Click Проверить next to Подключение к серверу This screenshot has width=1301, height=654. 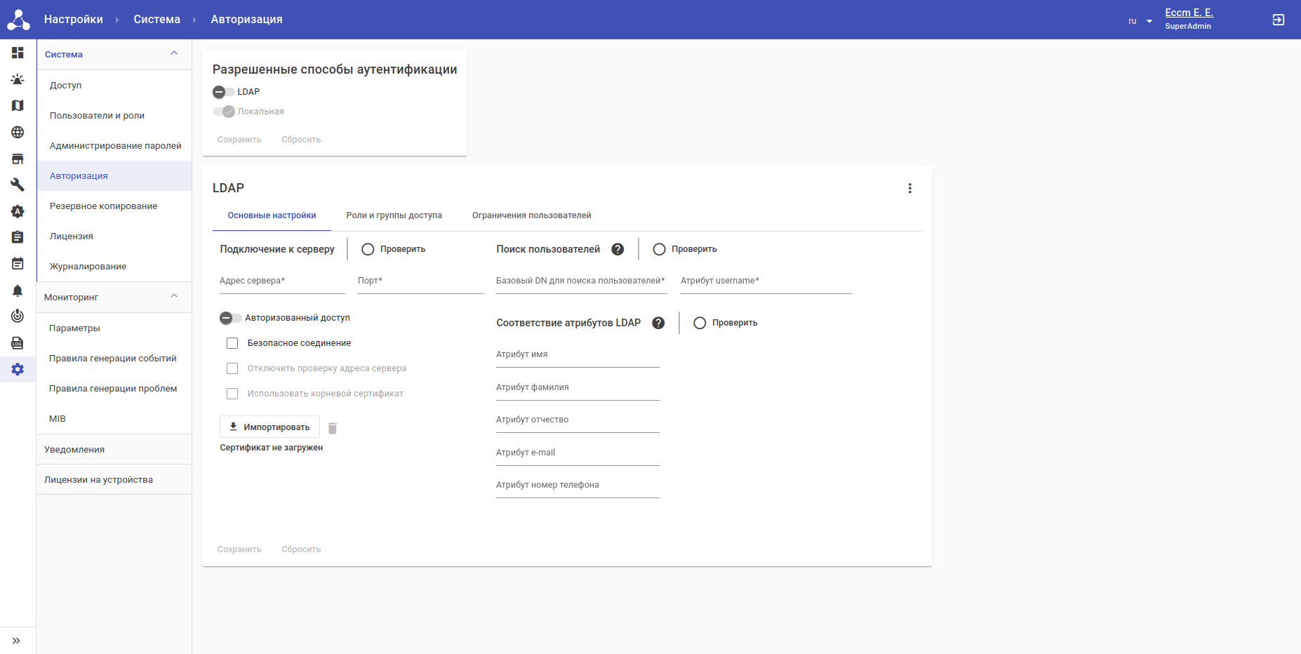[x=394, y=249]
